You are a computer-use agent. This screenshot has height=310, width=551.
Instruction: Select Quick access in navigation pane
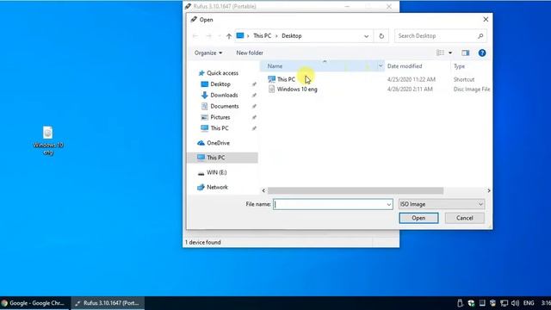point(222,73)
